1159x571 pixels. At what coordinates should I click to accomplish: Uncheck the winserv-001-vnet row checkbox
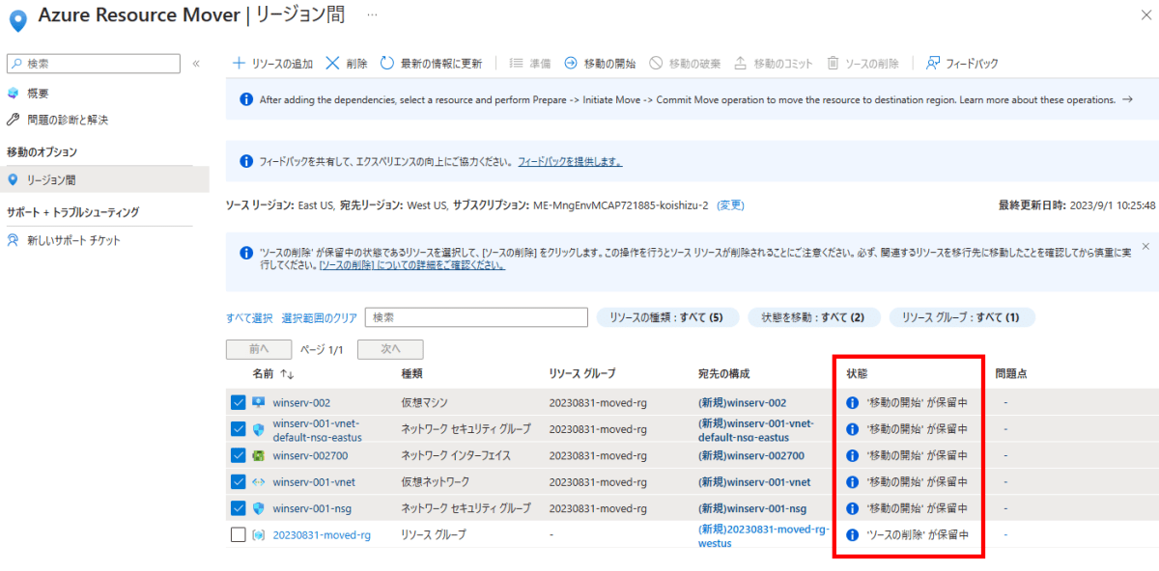pos(239,481)
